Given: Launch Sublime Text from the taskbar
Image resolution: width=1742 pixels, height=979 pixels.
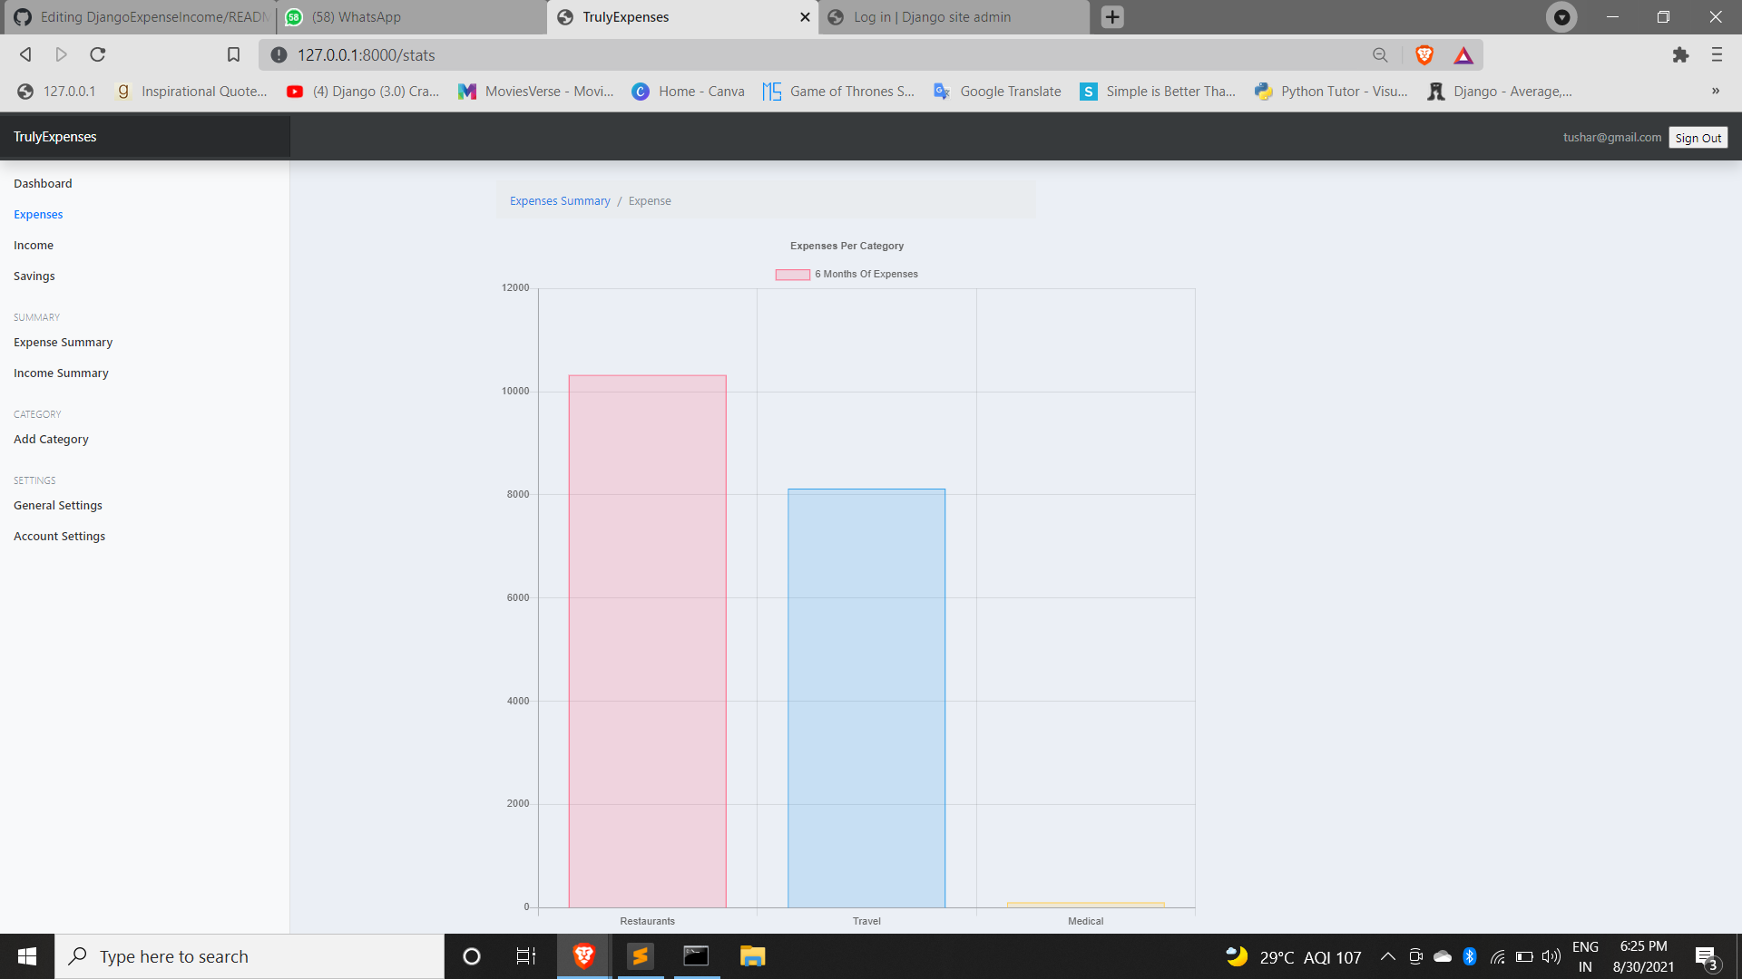Looking at the screenshot, I should pos(641,955).
